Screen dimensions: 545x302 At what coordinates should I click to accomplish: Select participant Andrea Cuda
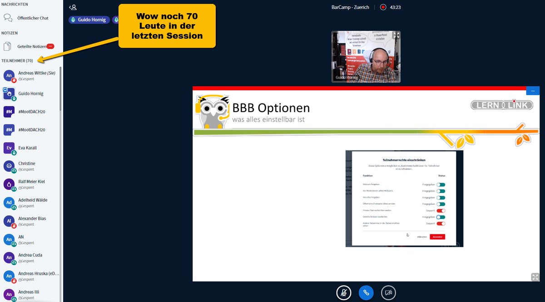[31, 257]
